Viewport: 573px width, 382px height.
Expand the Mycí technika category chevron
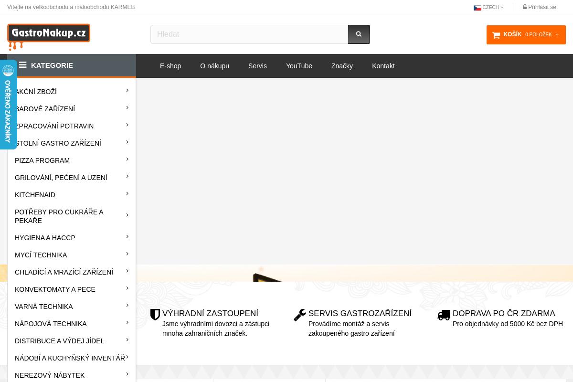click(127, 254)
